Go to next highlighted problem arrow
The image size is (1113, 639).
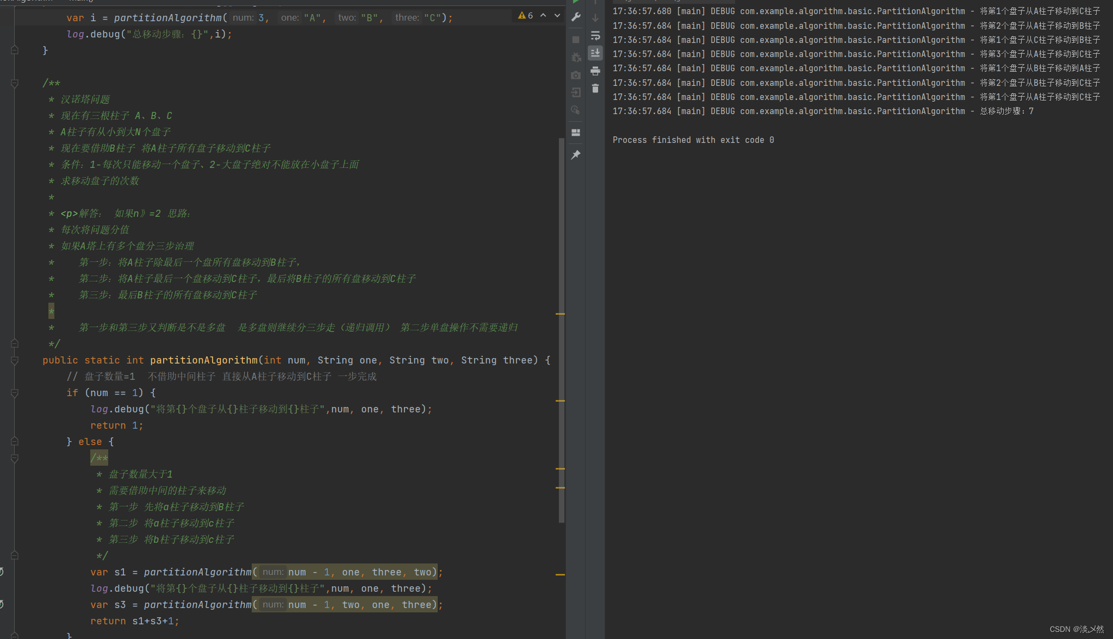tap(557, 16)
